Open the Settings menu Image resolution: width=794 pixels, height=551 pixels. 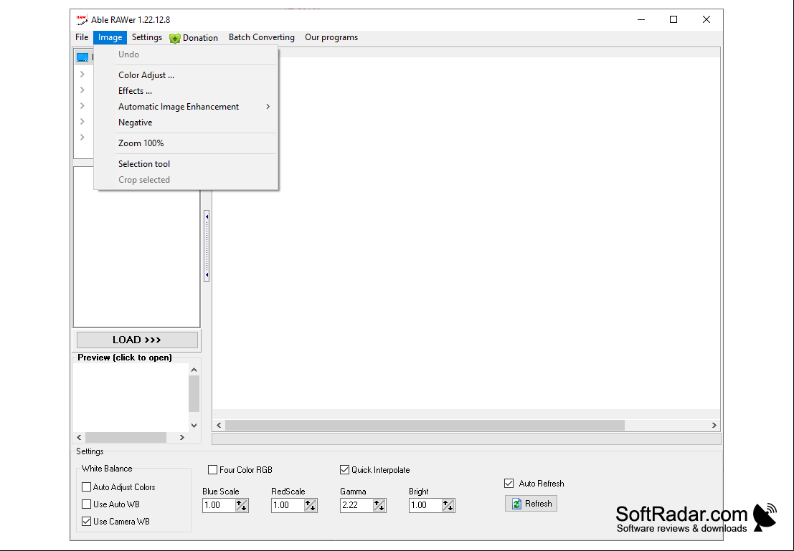147,37
